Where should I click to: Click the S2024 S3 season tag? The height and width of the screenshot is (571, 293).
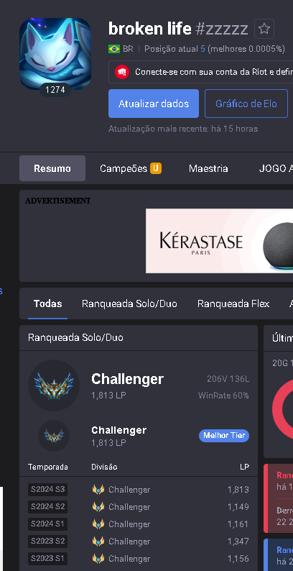pos(47,490)
